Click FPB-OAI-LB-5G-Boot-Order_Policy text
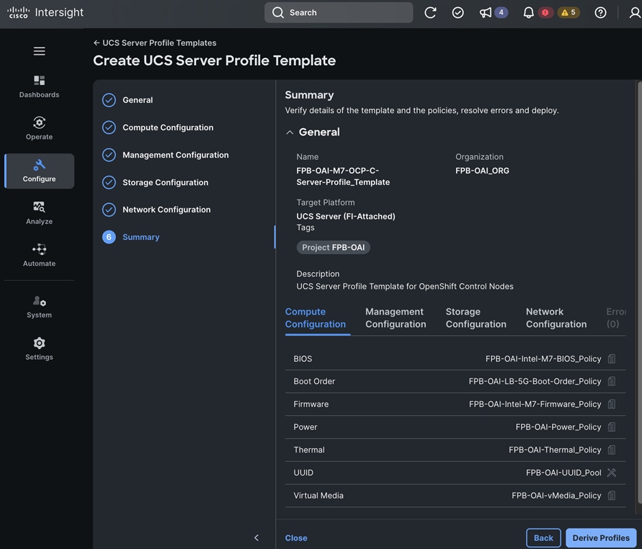The image size is (642, 549). [535, 381]
